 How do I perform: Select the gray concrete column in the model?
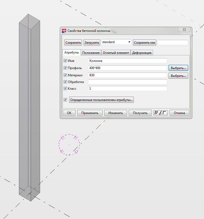(x=29, y=107)
